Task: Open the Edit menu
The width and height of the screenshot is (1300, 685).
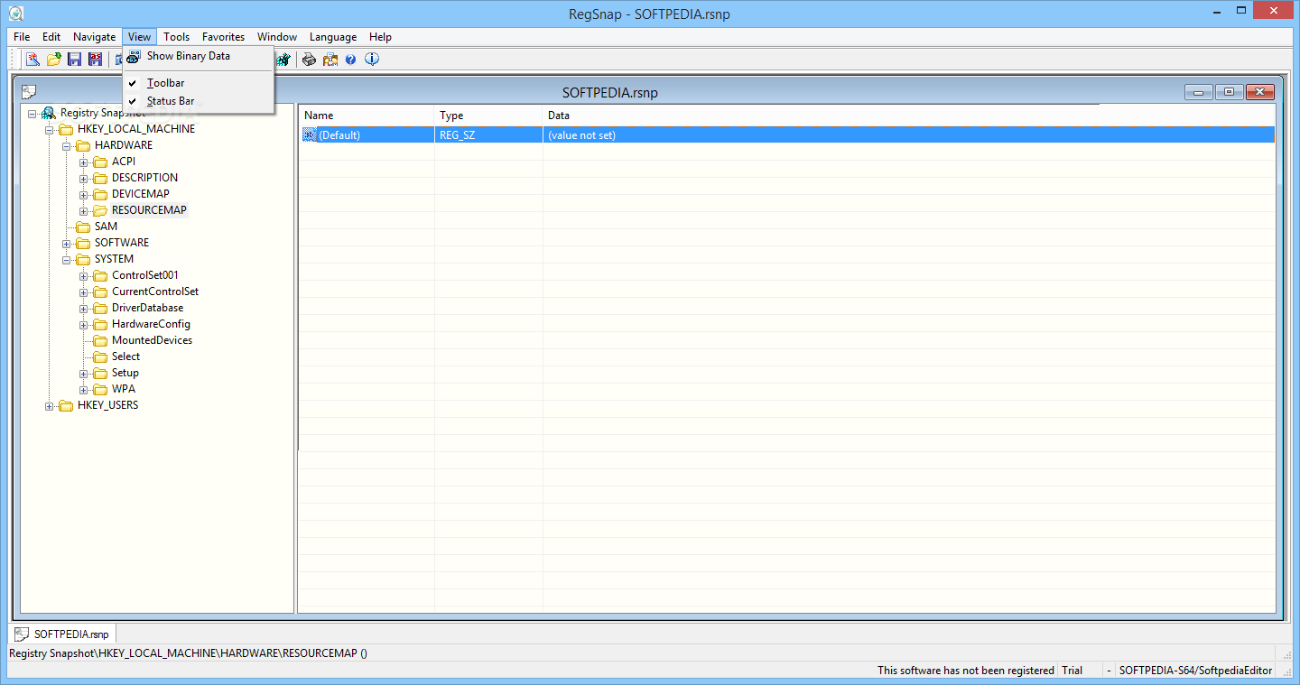Action: (51, 37)
